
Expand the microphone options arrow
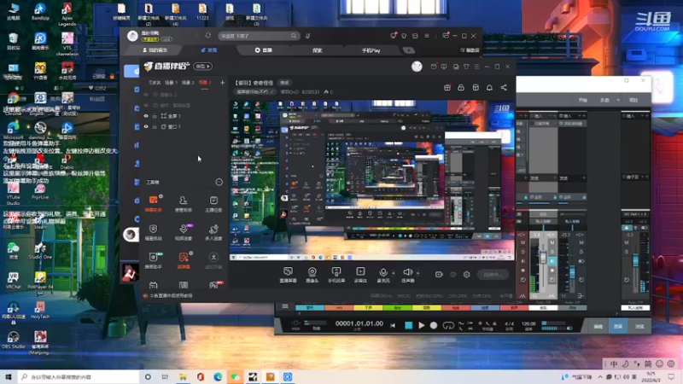394,273
